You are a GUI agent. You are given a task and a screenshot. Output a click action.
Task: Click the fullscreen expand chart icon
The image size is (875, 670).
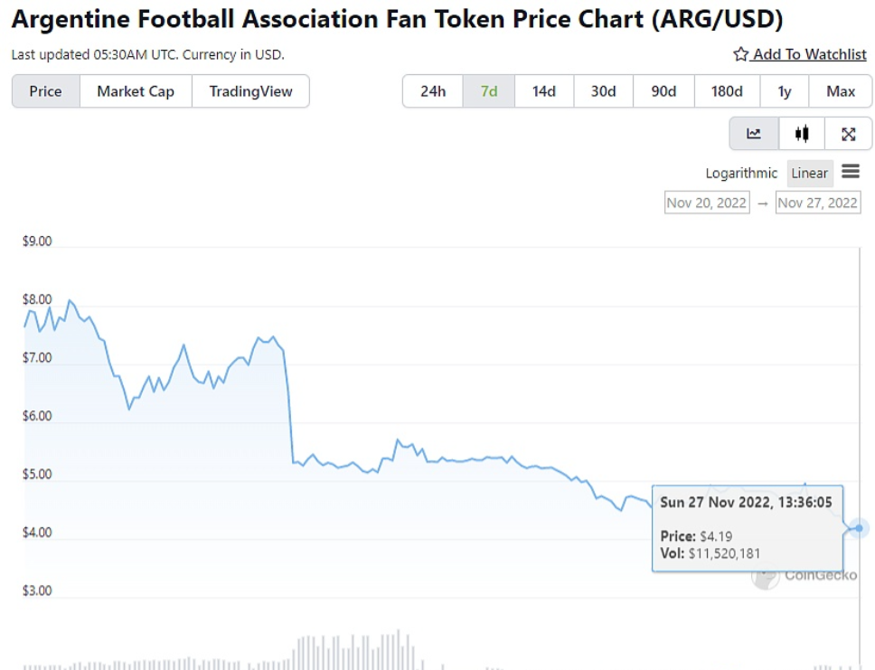(x=848, y=134)
